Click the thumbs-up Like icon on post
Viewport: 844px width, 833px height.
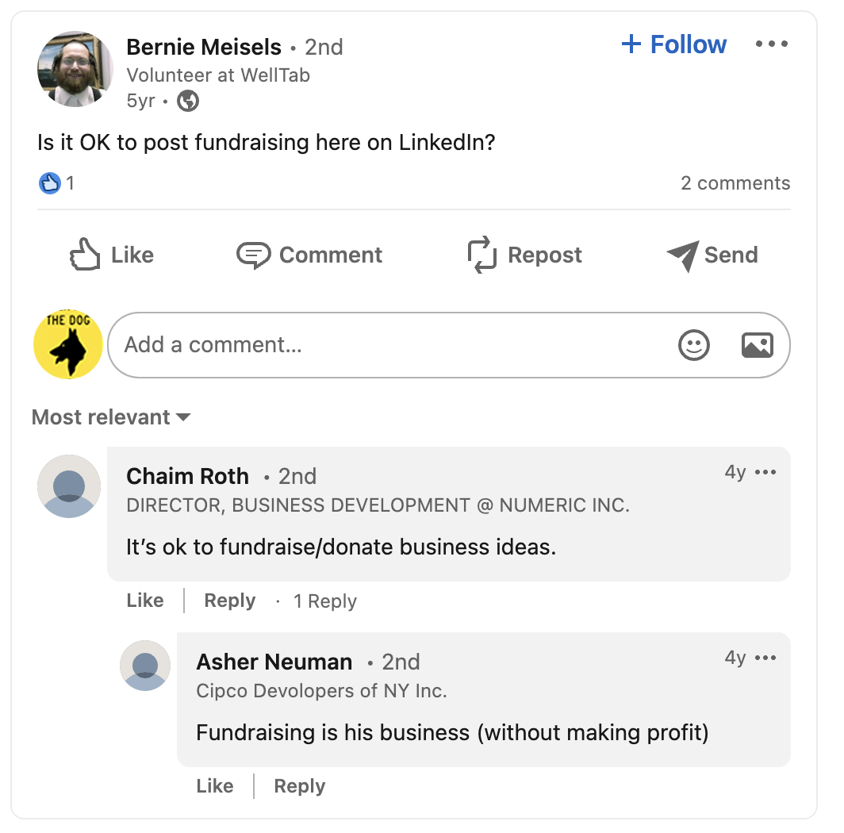pos(86,255)
